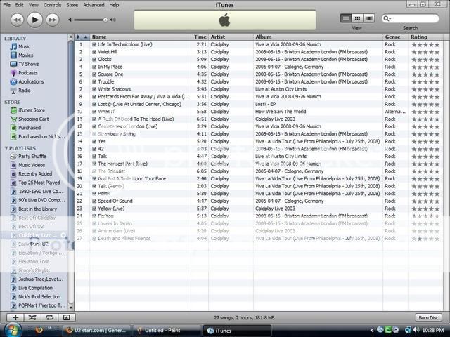Collapse the Playlists section triangle
The height and width of the screenshot is (337, 450).
(6, 148)
